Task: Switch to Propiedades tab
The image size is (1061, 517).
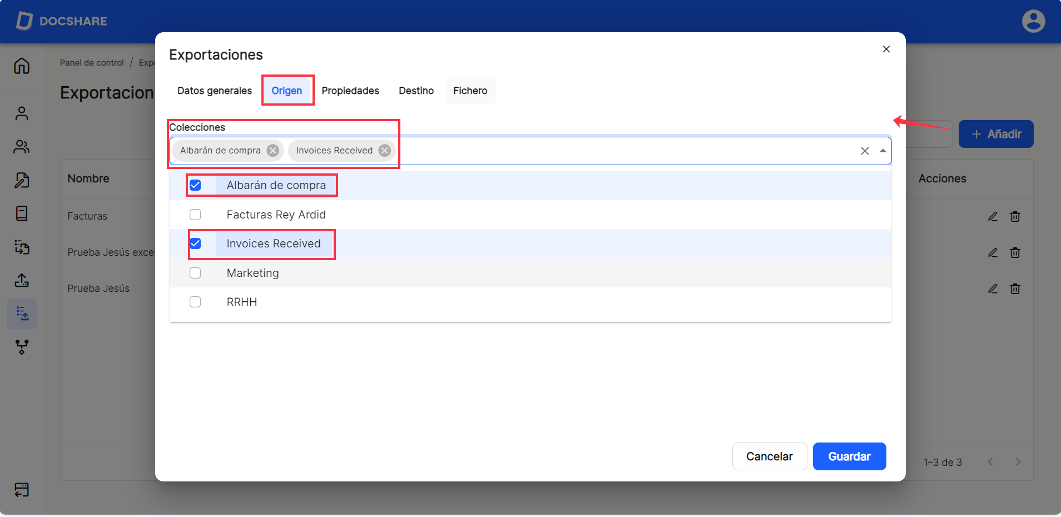Action: pyautogui.click(x=350, y=91)
